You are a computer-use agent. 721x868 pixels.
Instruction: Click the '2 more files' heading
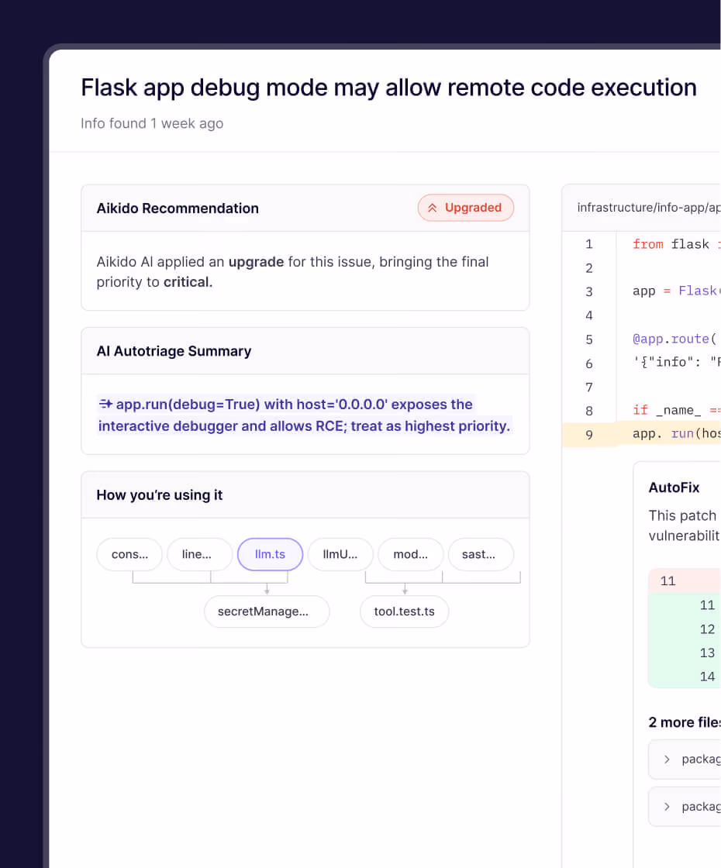pyautogui.click(x=685, y=722)
